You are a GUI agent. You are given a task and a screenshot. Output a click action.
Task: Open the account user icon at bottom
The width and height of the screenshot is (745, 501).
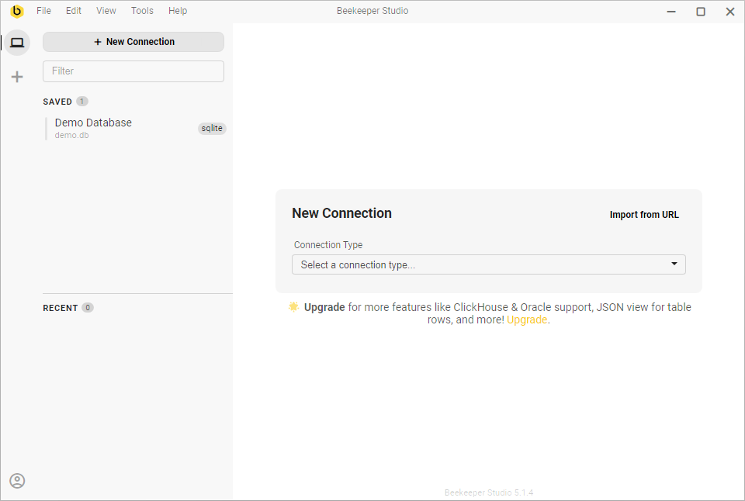click(x=17, y=481)
